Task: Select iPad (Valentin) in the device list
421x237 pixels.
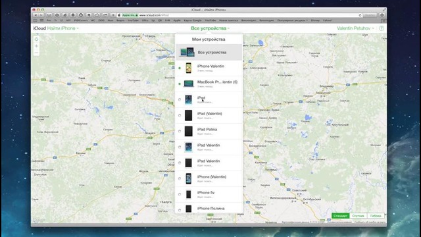Action: 209,116
